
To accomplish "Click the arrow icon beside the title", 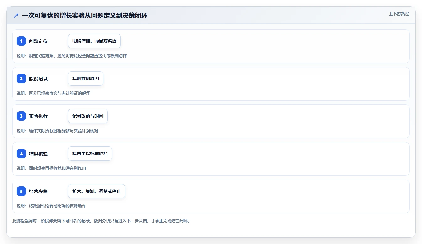I will point(16,15).
